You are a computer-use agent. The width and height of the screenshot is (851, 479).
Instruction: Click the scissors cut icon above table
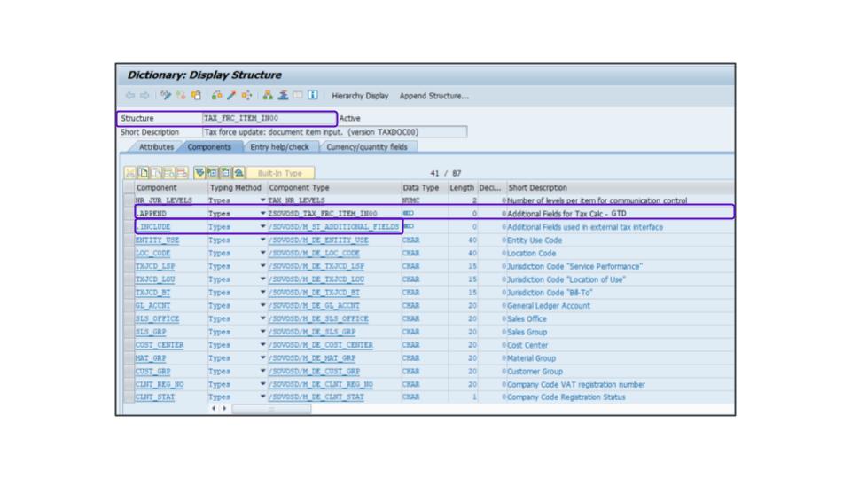point(130,174)
